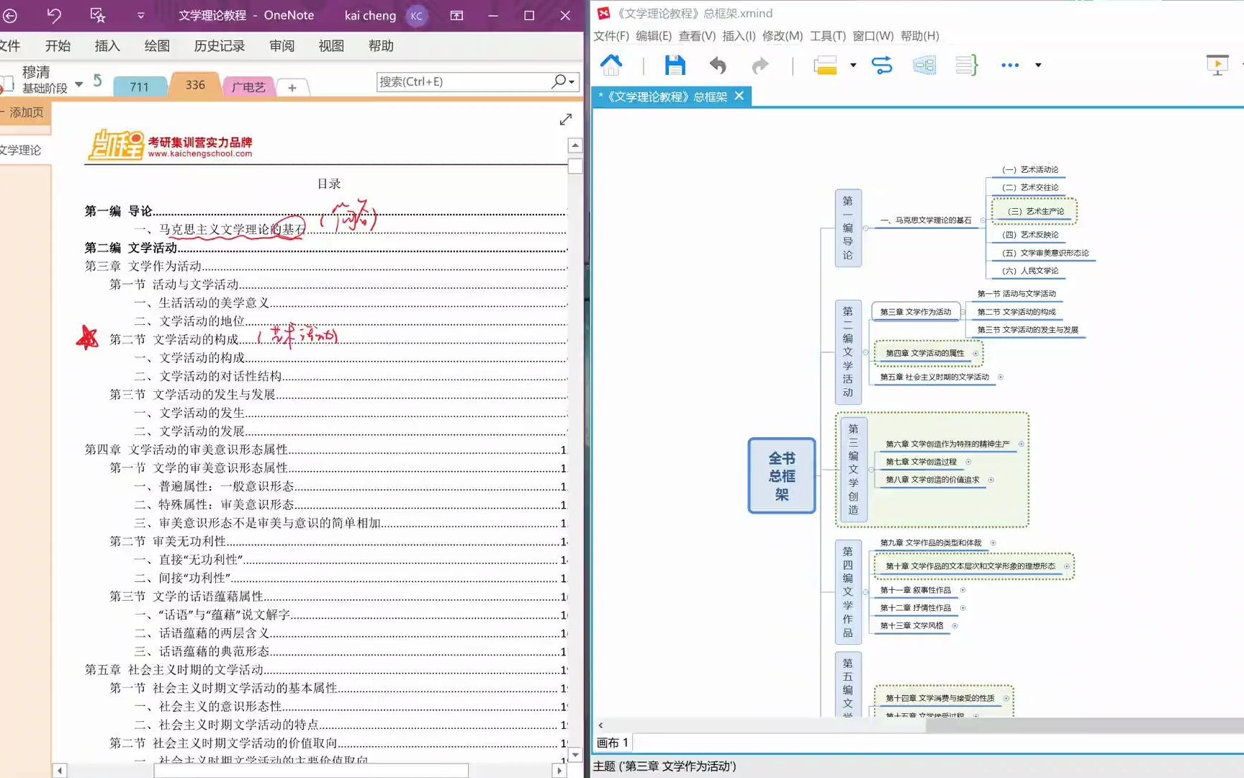Click the OneNote search box
Screen dimensions: 1244x778
[x=464, y=81]
